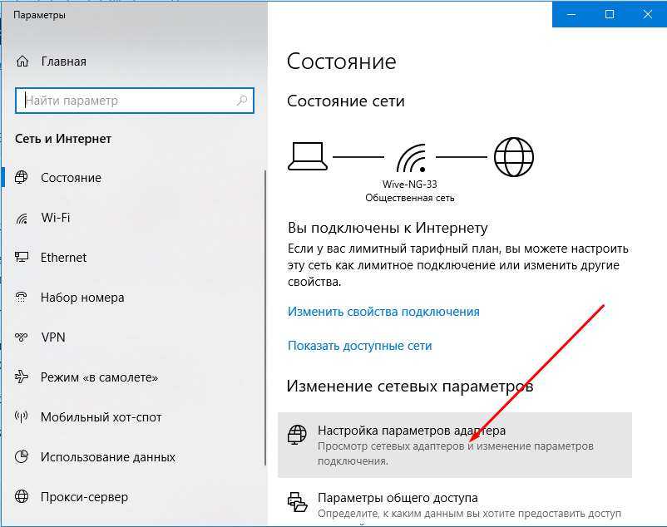The height and width of the screenshot is (527, 667).
Task: Click the Использование данных pie chart icon
Action: (x=22, y=456)
